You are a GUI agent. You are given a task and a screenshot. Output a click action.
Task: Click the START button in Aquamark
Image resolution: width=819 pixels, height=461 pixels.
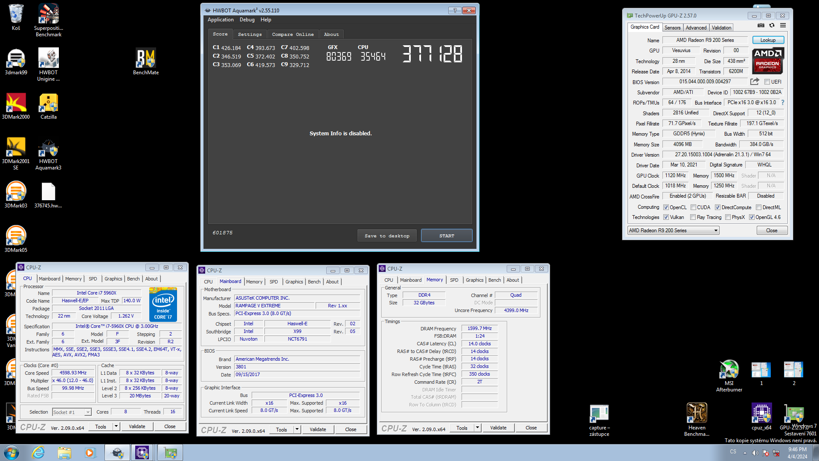(x=447, y=236)
